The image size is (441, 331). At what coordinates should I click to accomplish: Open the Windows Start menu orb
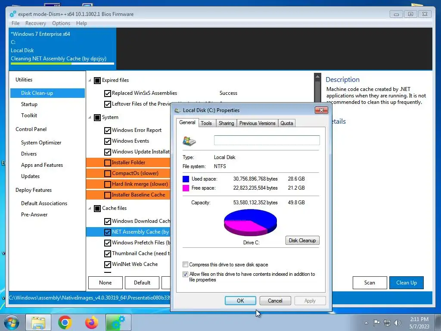pos(12,322)
